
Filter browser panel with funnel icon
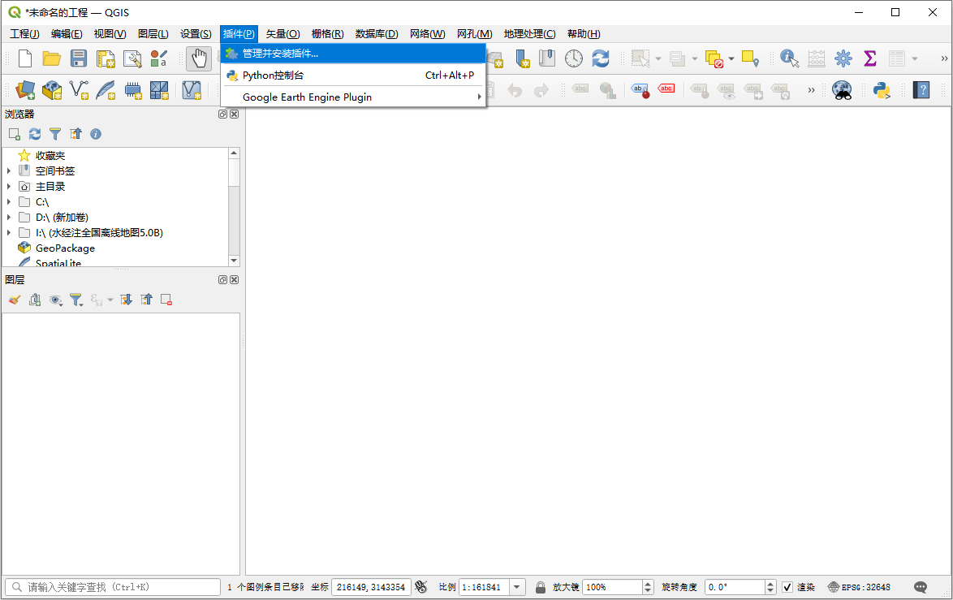(55, 134)
